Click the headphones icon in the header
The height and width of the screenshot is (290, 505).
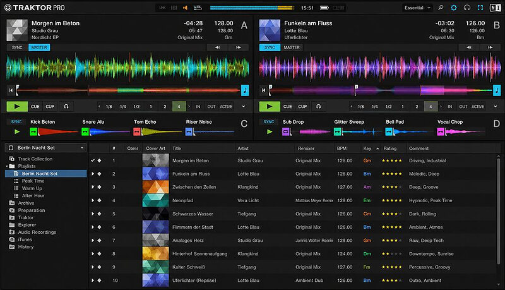467,8
